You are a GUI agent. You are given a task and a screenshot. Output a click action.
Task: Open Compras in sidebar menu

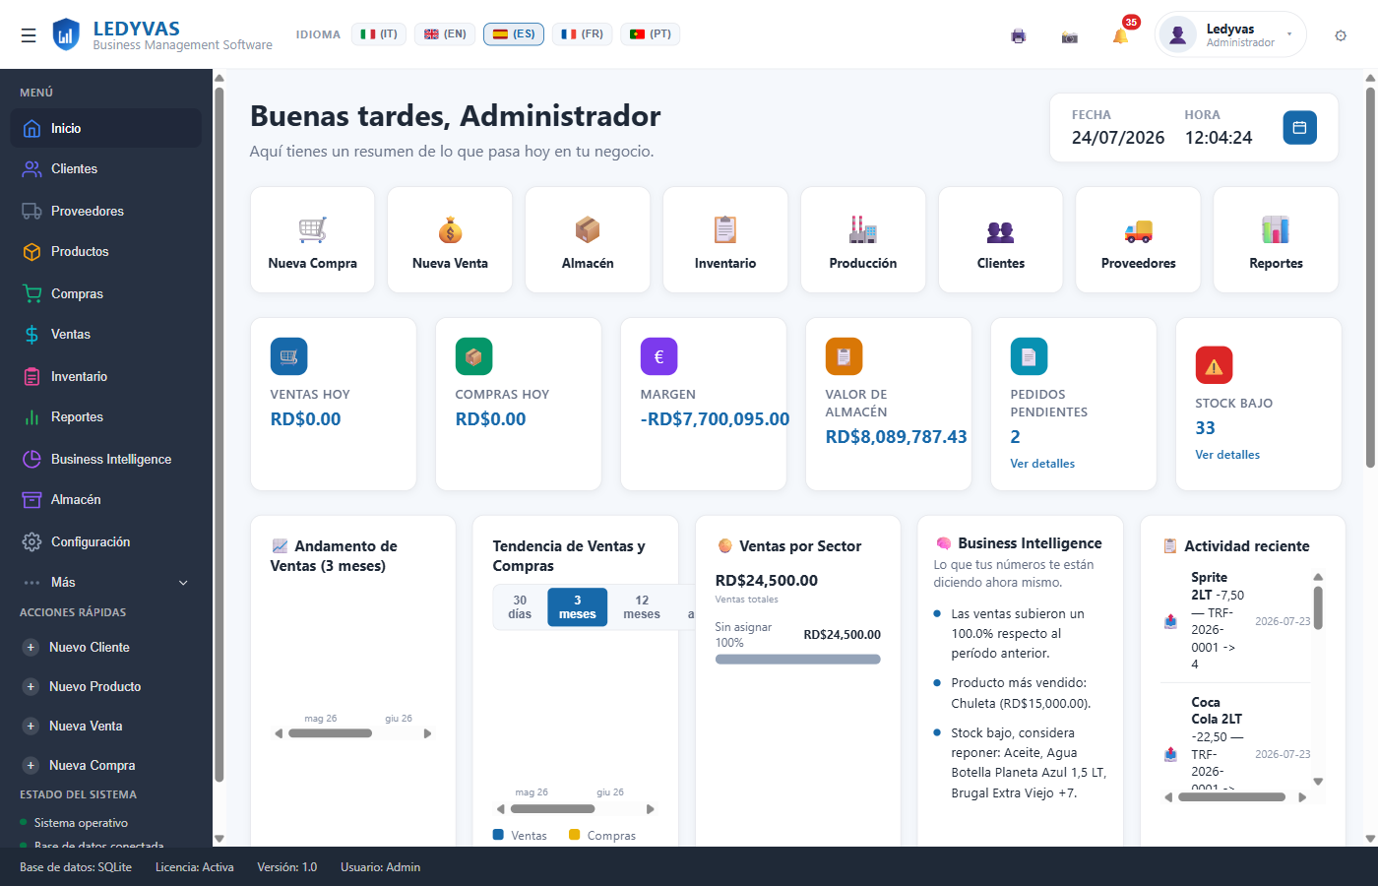(106, 293)
